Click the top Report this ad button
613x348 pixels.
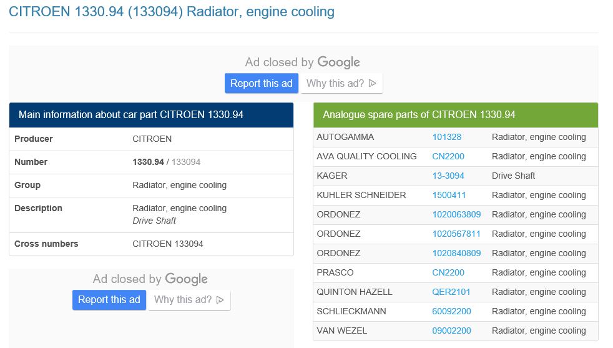coord(261,83)
